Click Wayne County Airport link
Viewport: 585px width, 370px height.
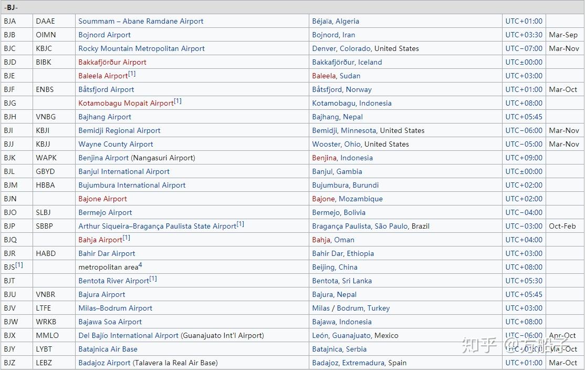[116, 145]
